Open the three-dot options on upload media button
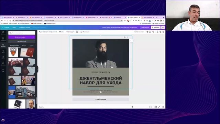The image size is (220, 124). [33, 37]
